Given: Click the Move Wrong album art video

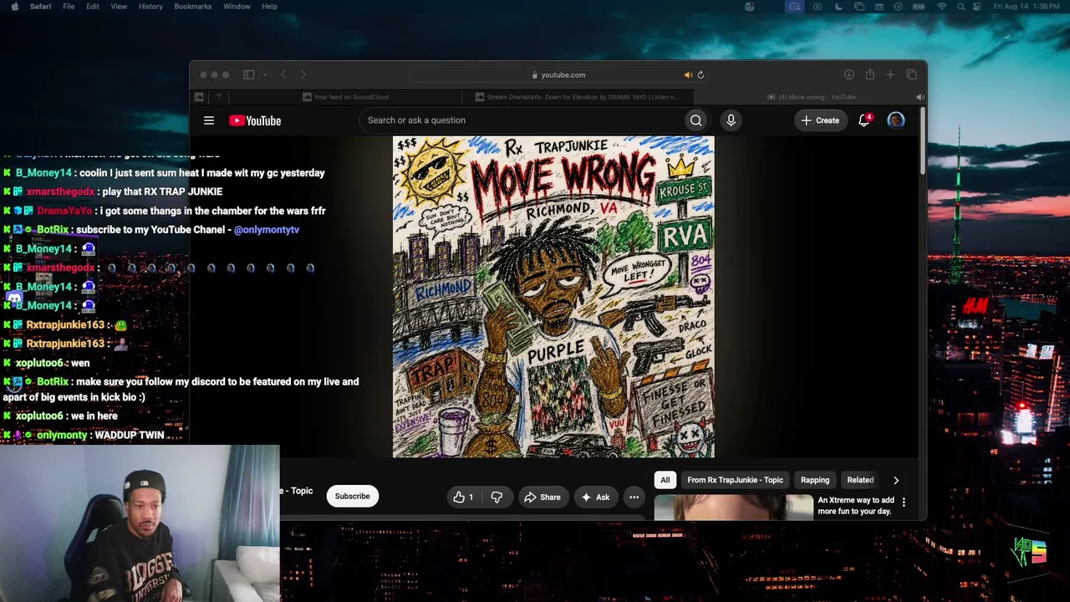Looking at the screenshot, I should [x=553, y=297].
